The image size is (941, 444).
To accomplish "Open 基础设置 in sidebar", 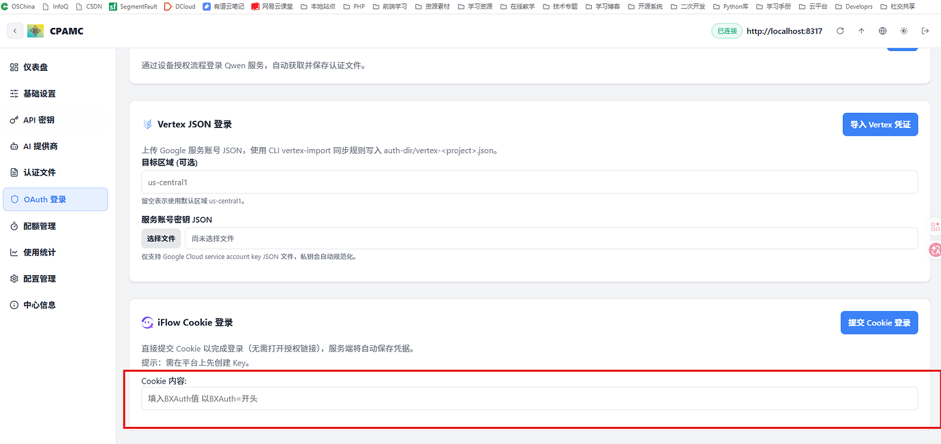I will (55, 94).
